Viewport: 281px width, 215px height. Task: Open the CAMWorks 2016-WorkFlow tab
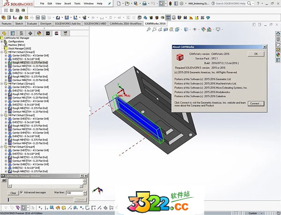(x=126, y=23)
